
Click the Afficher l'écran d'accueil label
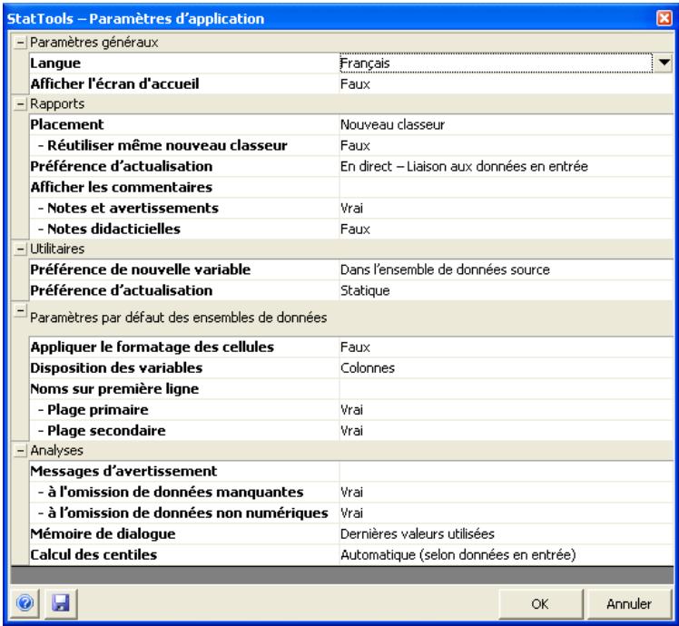pyautogui.click(x=114, y=84)
